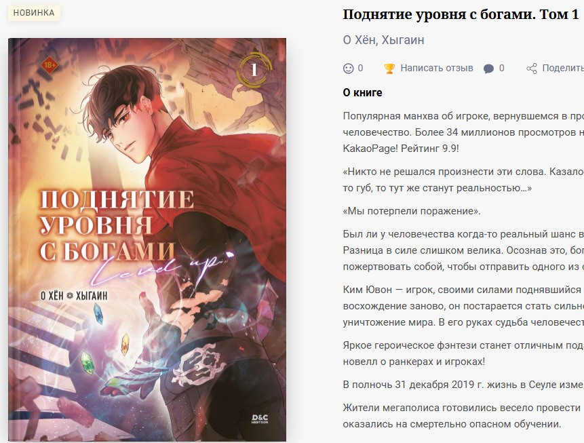Click the comment count 0 beside bubble
Image resolution: width=584 pixels, height=443 pixels.
(x=501, y=69)
